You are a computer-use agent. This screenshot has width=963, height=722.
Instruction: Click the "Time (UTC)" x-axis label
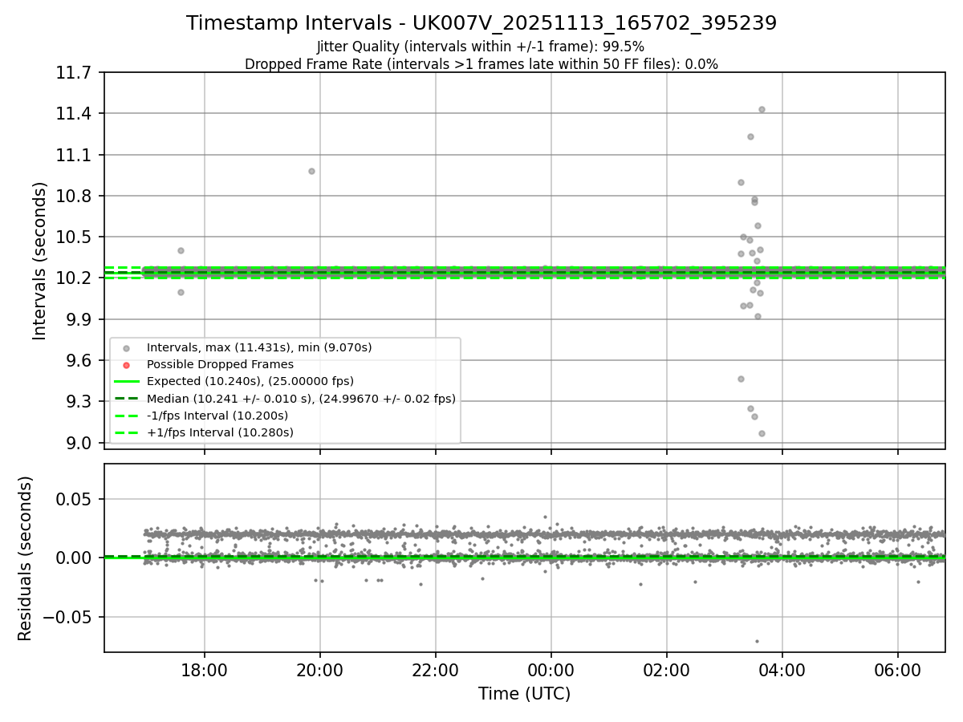525,694
